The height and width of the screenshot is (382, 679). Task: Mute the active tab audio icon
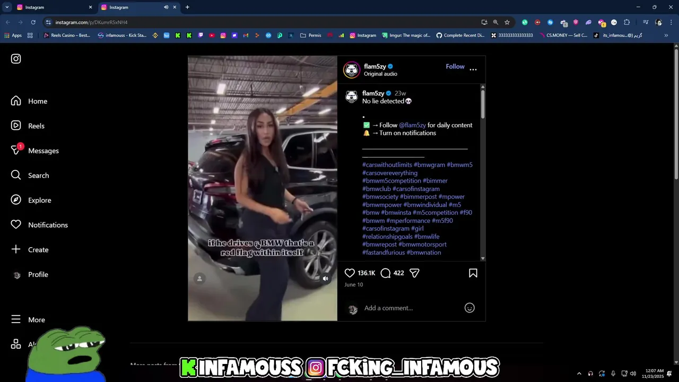(x=166, y=7)
